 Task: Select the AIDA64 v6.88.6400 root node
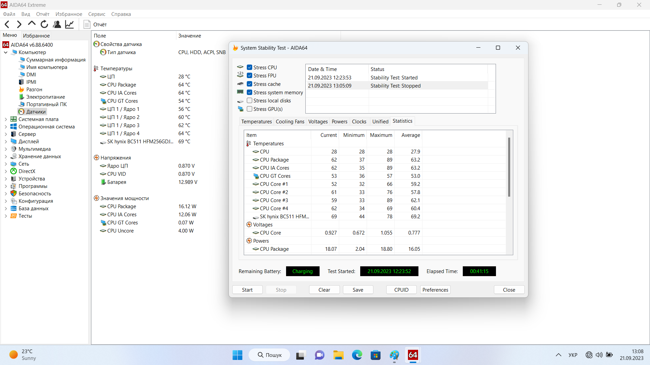pos(31,45)
